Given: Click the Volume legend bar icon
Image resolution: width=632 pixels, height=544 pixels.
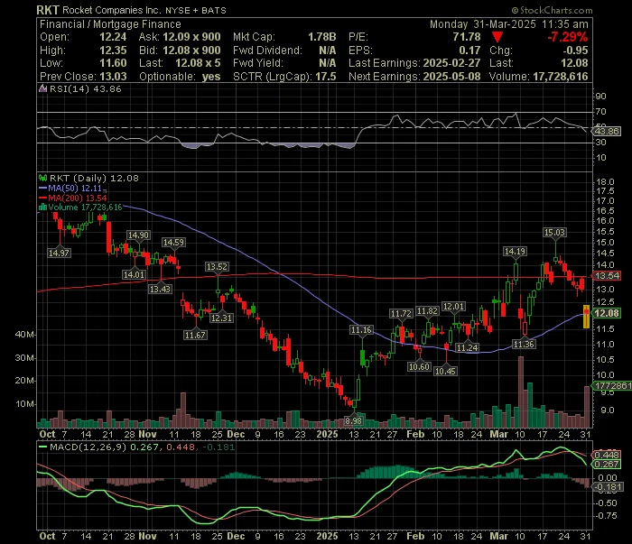Looking at the screenshot, I should click(x=42, y=207).
